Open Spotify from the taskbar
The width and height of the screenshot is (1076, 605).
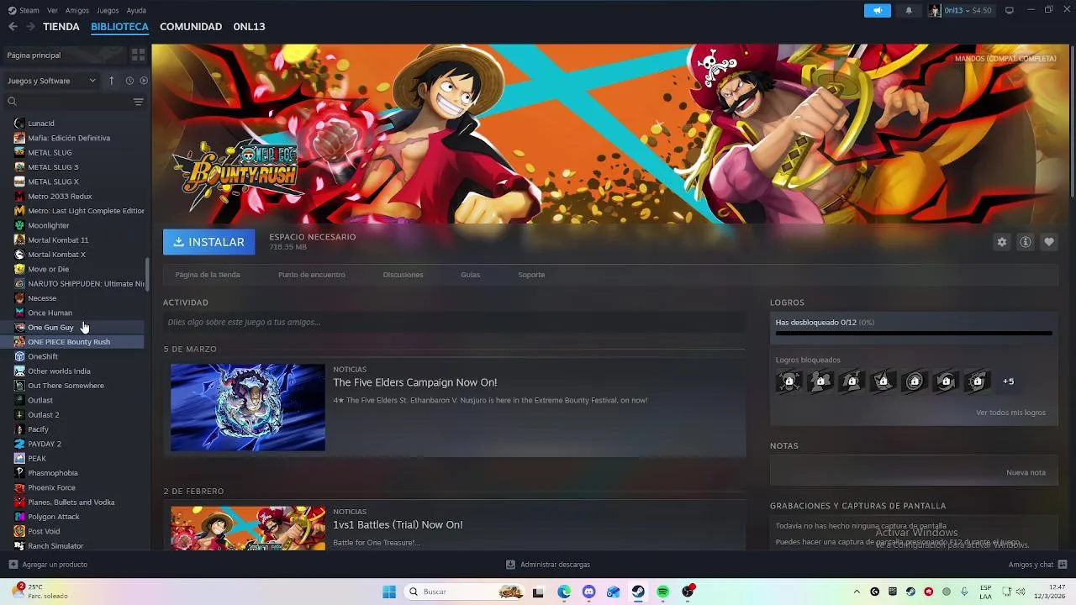[662, 592]
